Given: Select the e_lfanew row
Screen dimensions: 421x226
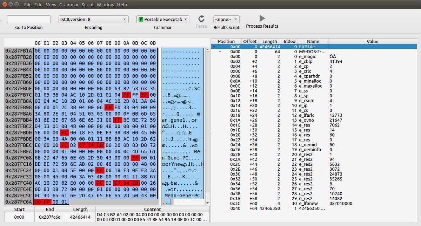Looking at the screenshot, I should 314,204.
